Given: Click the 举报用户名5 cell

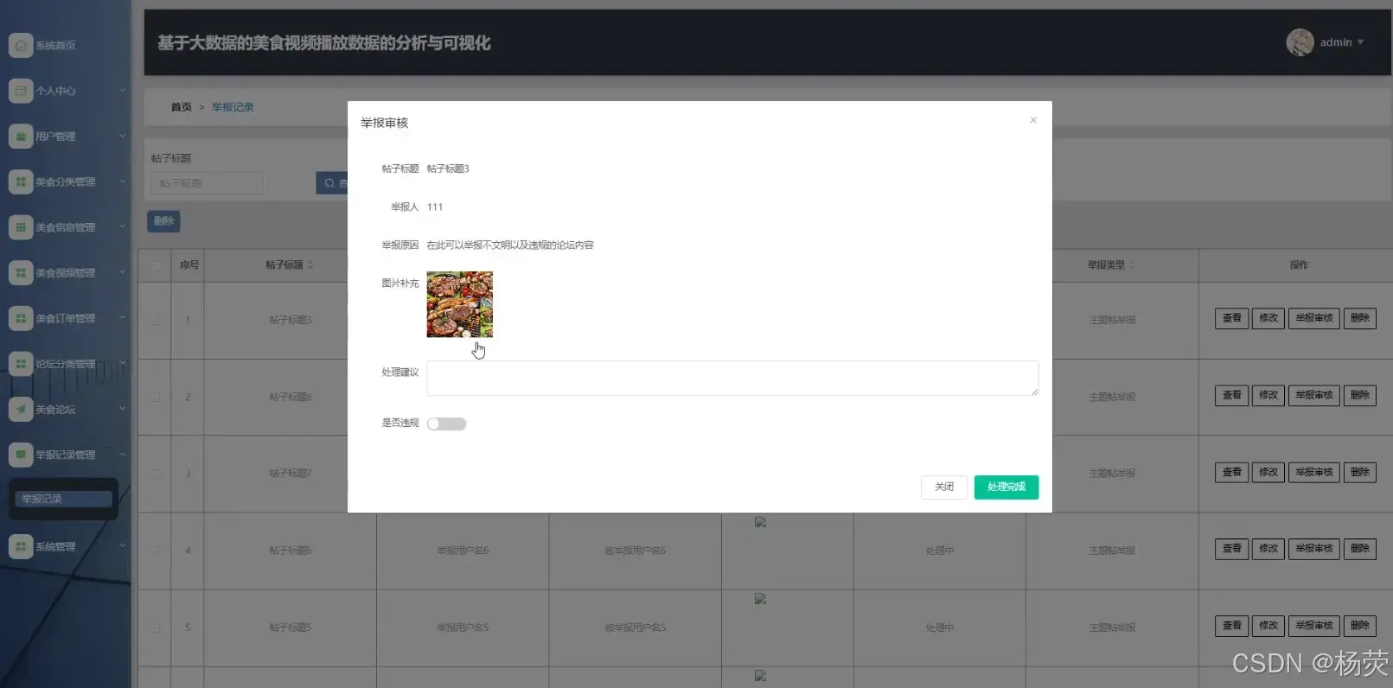Looking at the screenshot, I should (463, 627).
